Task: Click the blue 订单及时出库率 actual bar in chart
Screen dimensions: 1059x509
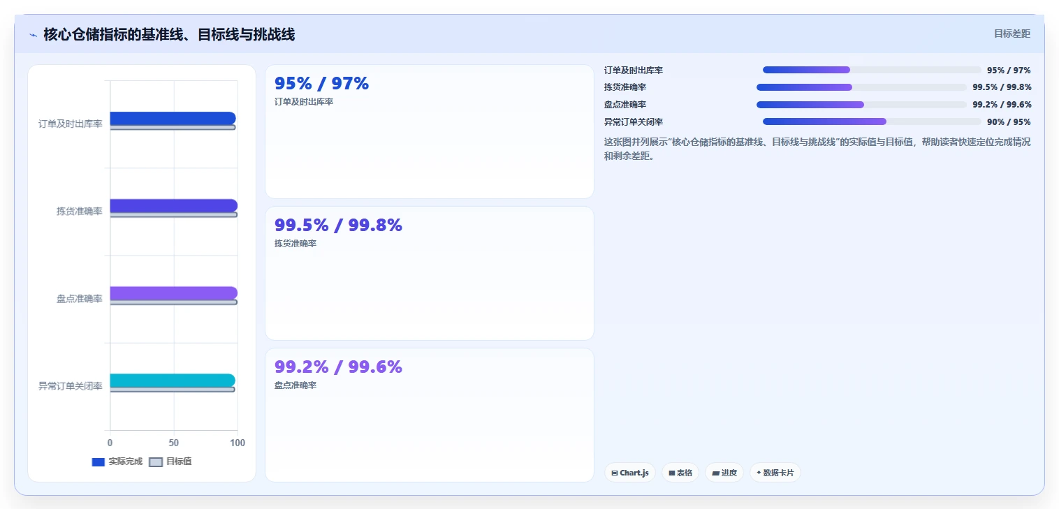Action: point(173,118)
